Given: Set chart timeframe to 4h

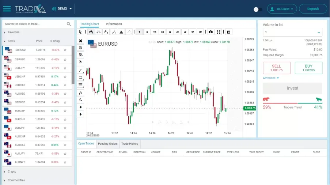Looking at the screenshot, I should pos(177,32).
